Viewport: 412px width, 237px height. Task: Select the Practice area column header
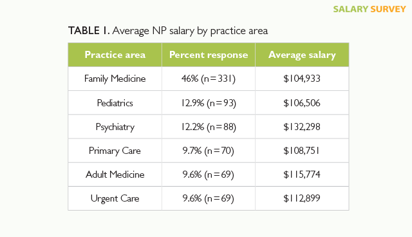click(x=115, y=55)
